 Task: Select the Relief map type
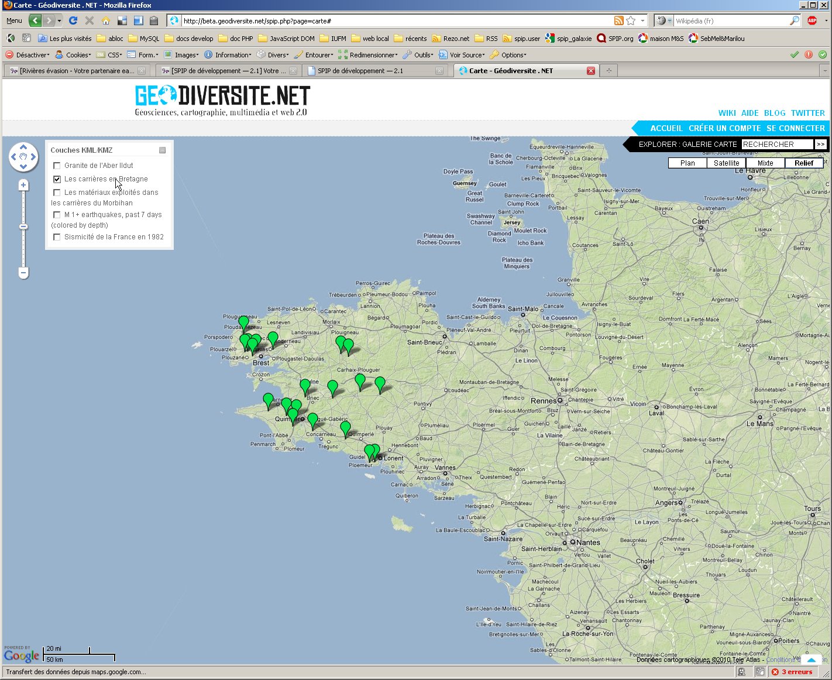pyautogui.click(x=804, y=163)
